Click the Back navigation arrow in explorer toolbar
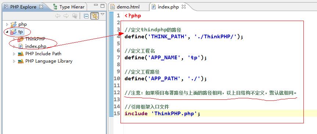This screenshot has height=134, width=317. pyautogui.click(x=58, y=16)
